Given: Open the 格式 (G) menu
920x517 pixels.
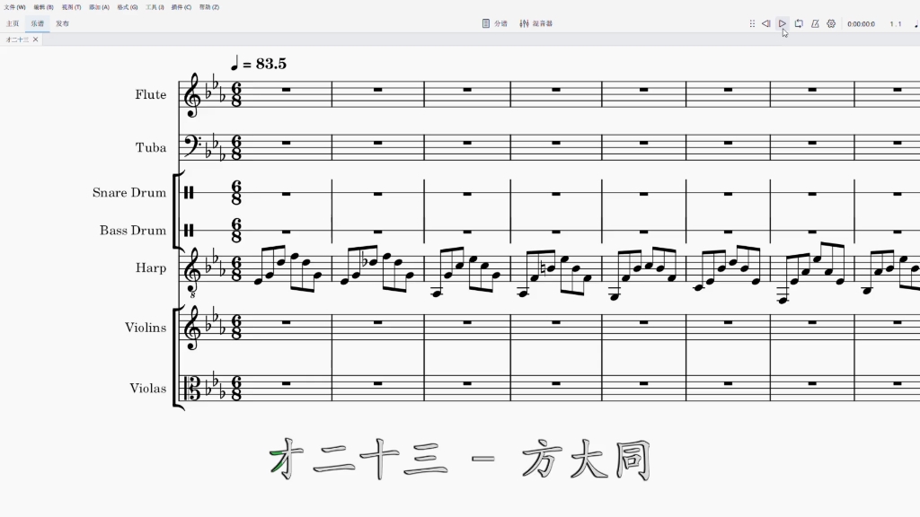Looking at the screenshot, I should [x=128, y=7].
